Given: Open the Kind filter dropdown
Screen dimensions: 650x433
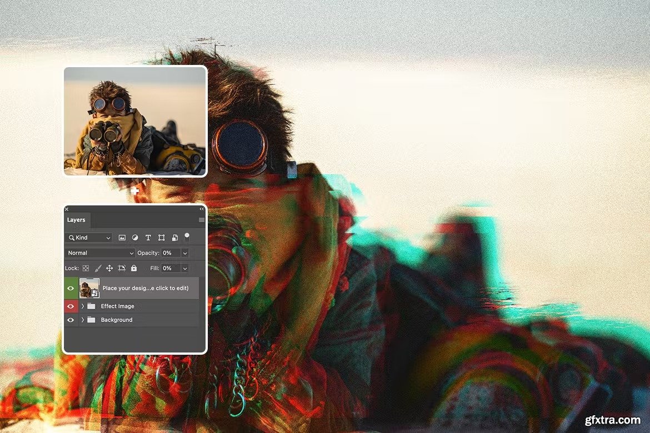Looking at the screenshot, I should point(89,238).
